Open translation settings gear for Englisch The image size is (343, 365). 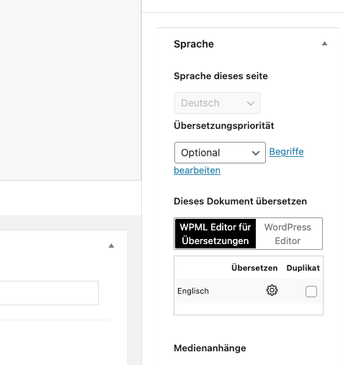click(x=272, y=290)
